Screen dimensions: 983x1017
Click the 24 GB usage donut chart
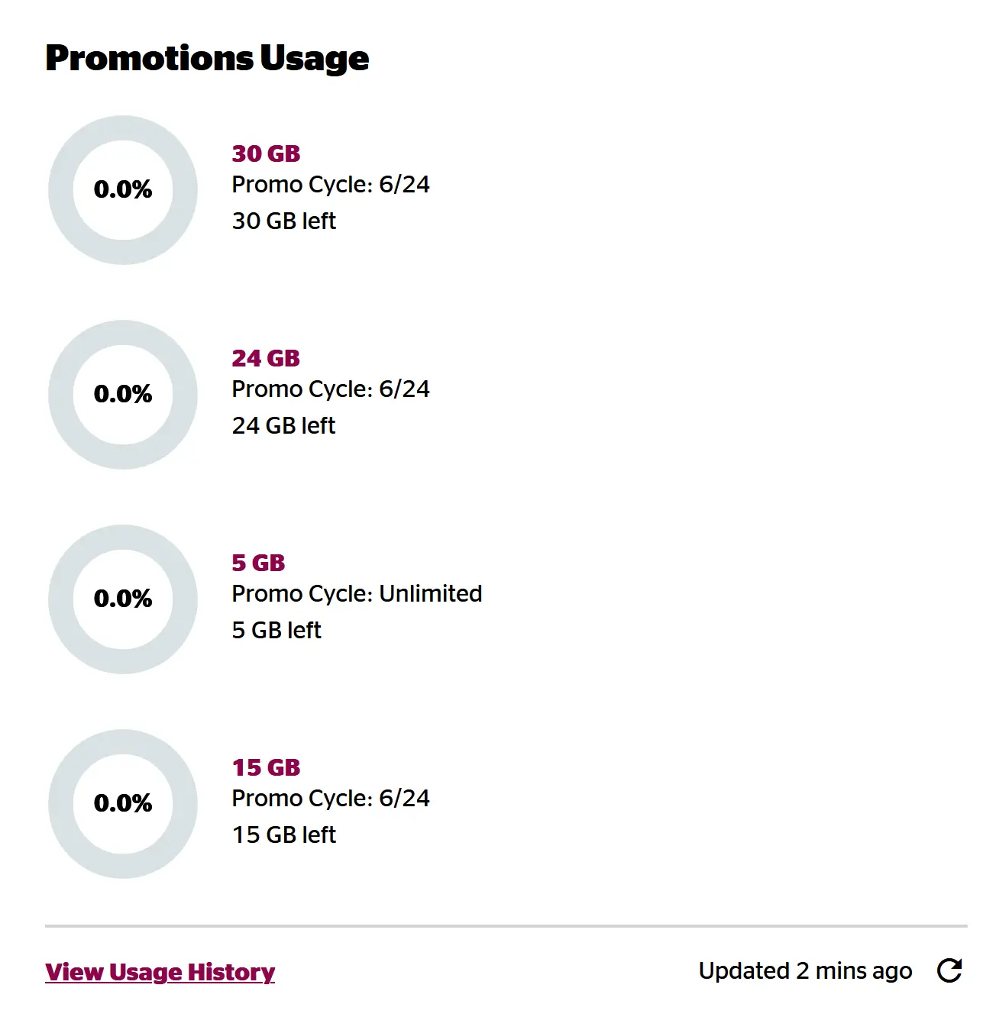(123, 395)
